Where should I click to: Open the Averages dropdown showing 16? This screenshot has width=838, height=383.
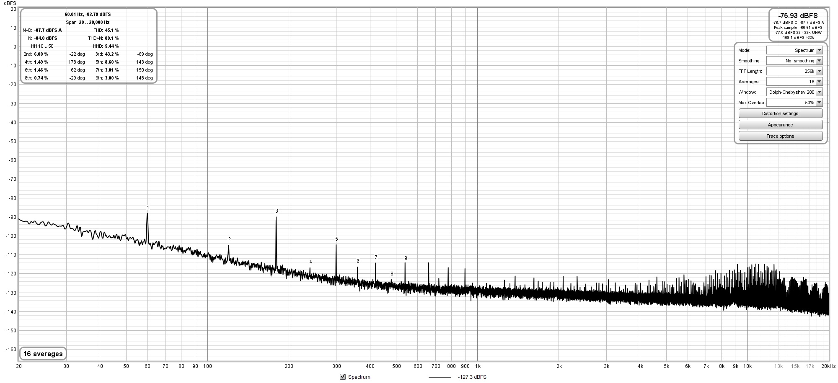[794, 82]
